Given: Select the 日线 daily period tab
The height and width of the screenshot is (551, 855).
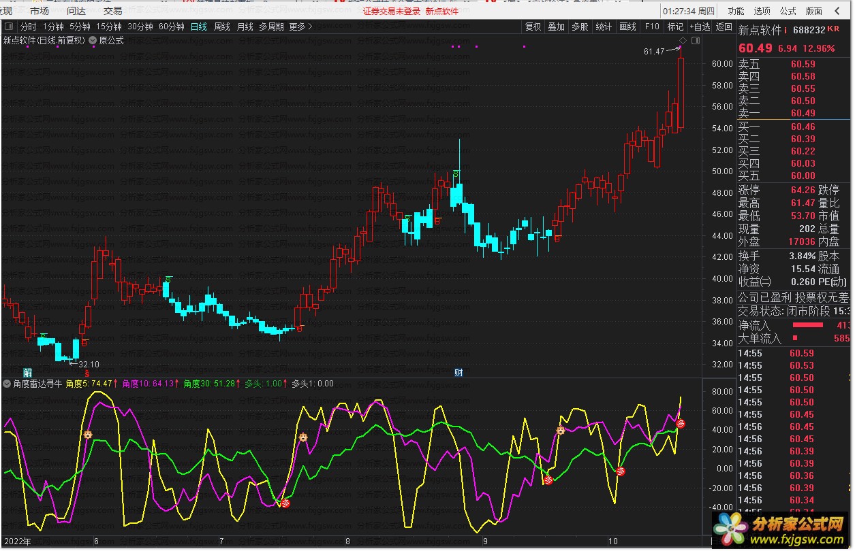Looking at the screenshot, I should 199,27.
